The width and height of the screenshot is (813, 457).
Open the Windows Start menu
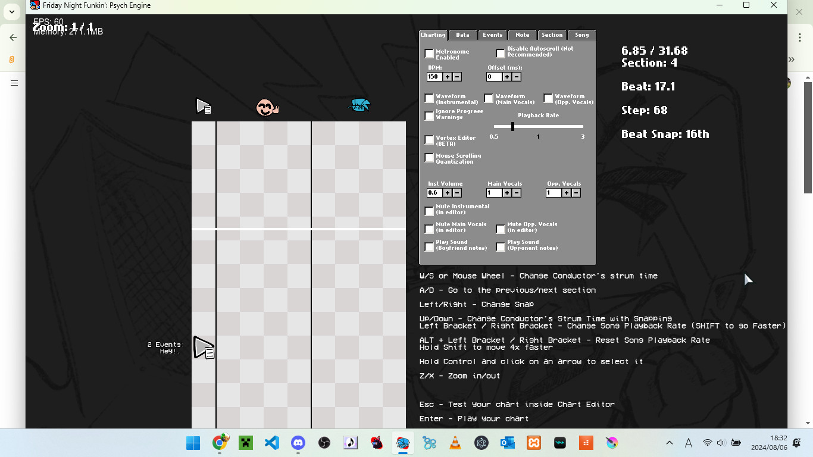(x=193, y=443)
